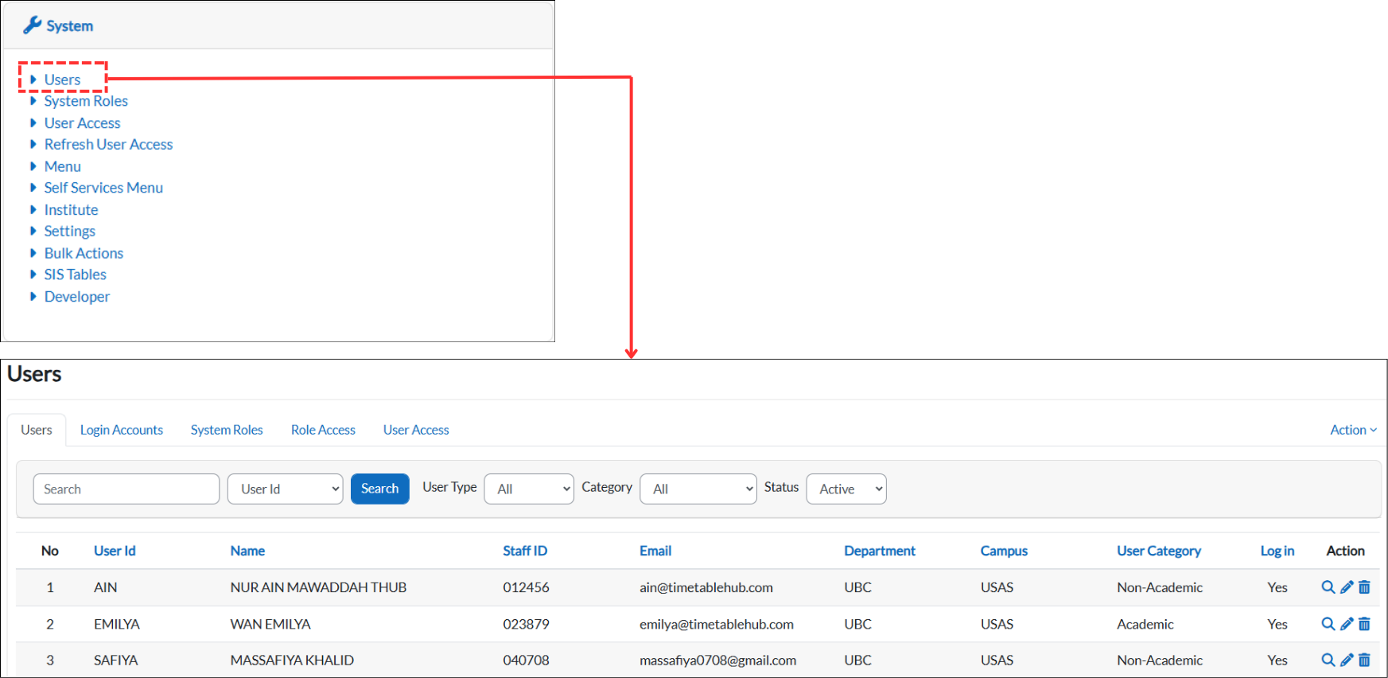Switch to the System Roles tab
The image size is (1388, 678).
pyautogui.click(x=227, y=430)
